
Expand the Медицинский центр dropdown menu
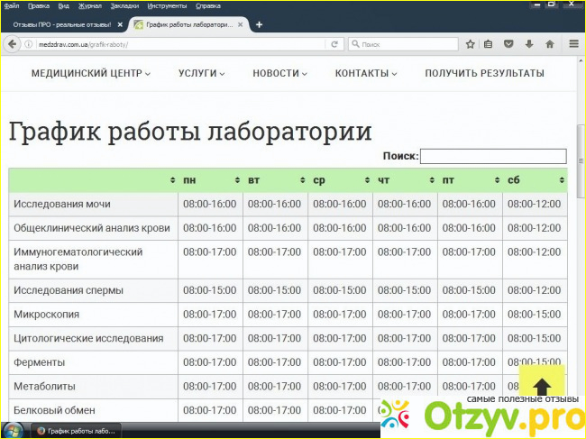(90, 73)
